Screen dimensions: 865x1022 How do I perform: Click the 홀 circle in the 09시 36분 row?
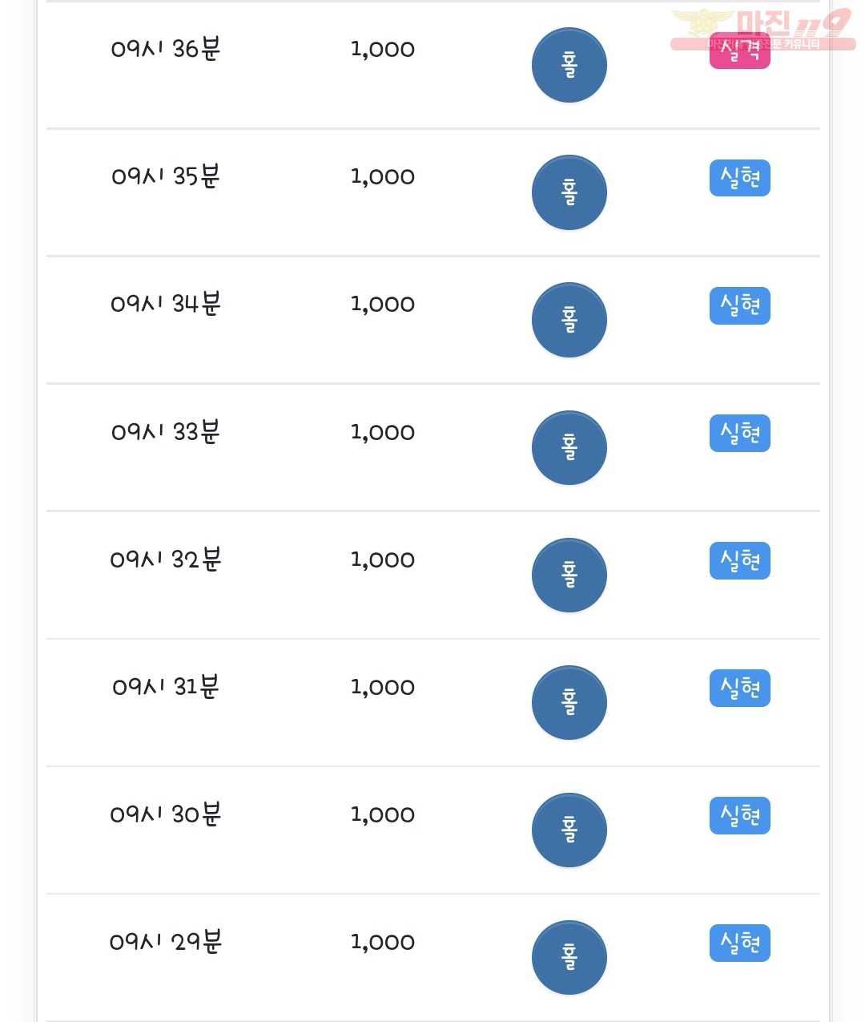click(569, 65)
